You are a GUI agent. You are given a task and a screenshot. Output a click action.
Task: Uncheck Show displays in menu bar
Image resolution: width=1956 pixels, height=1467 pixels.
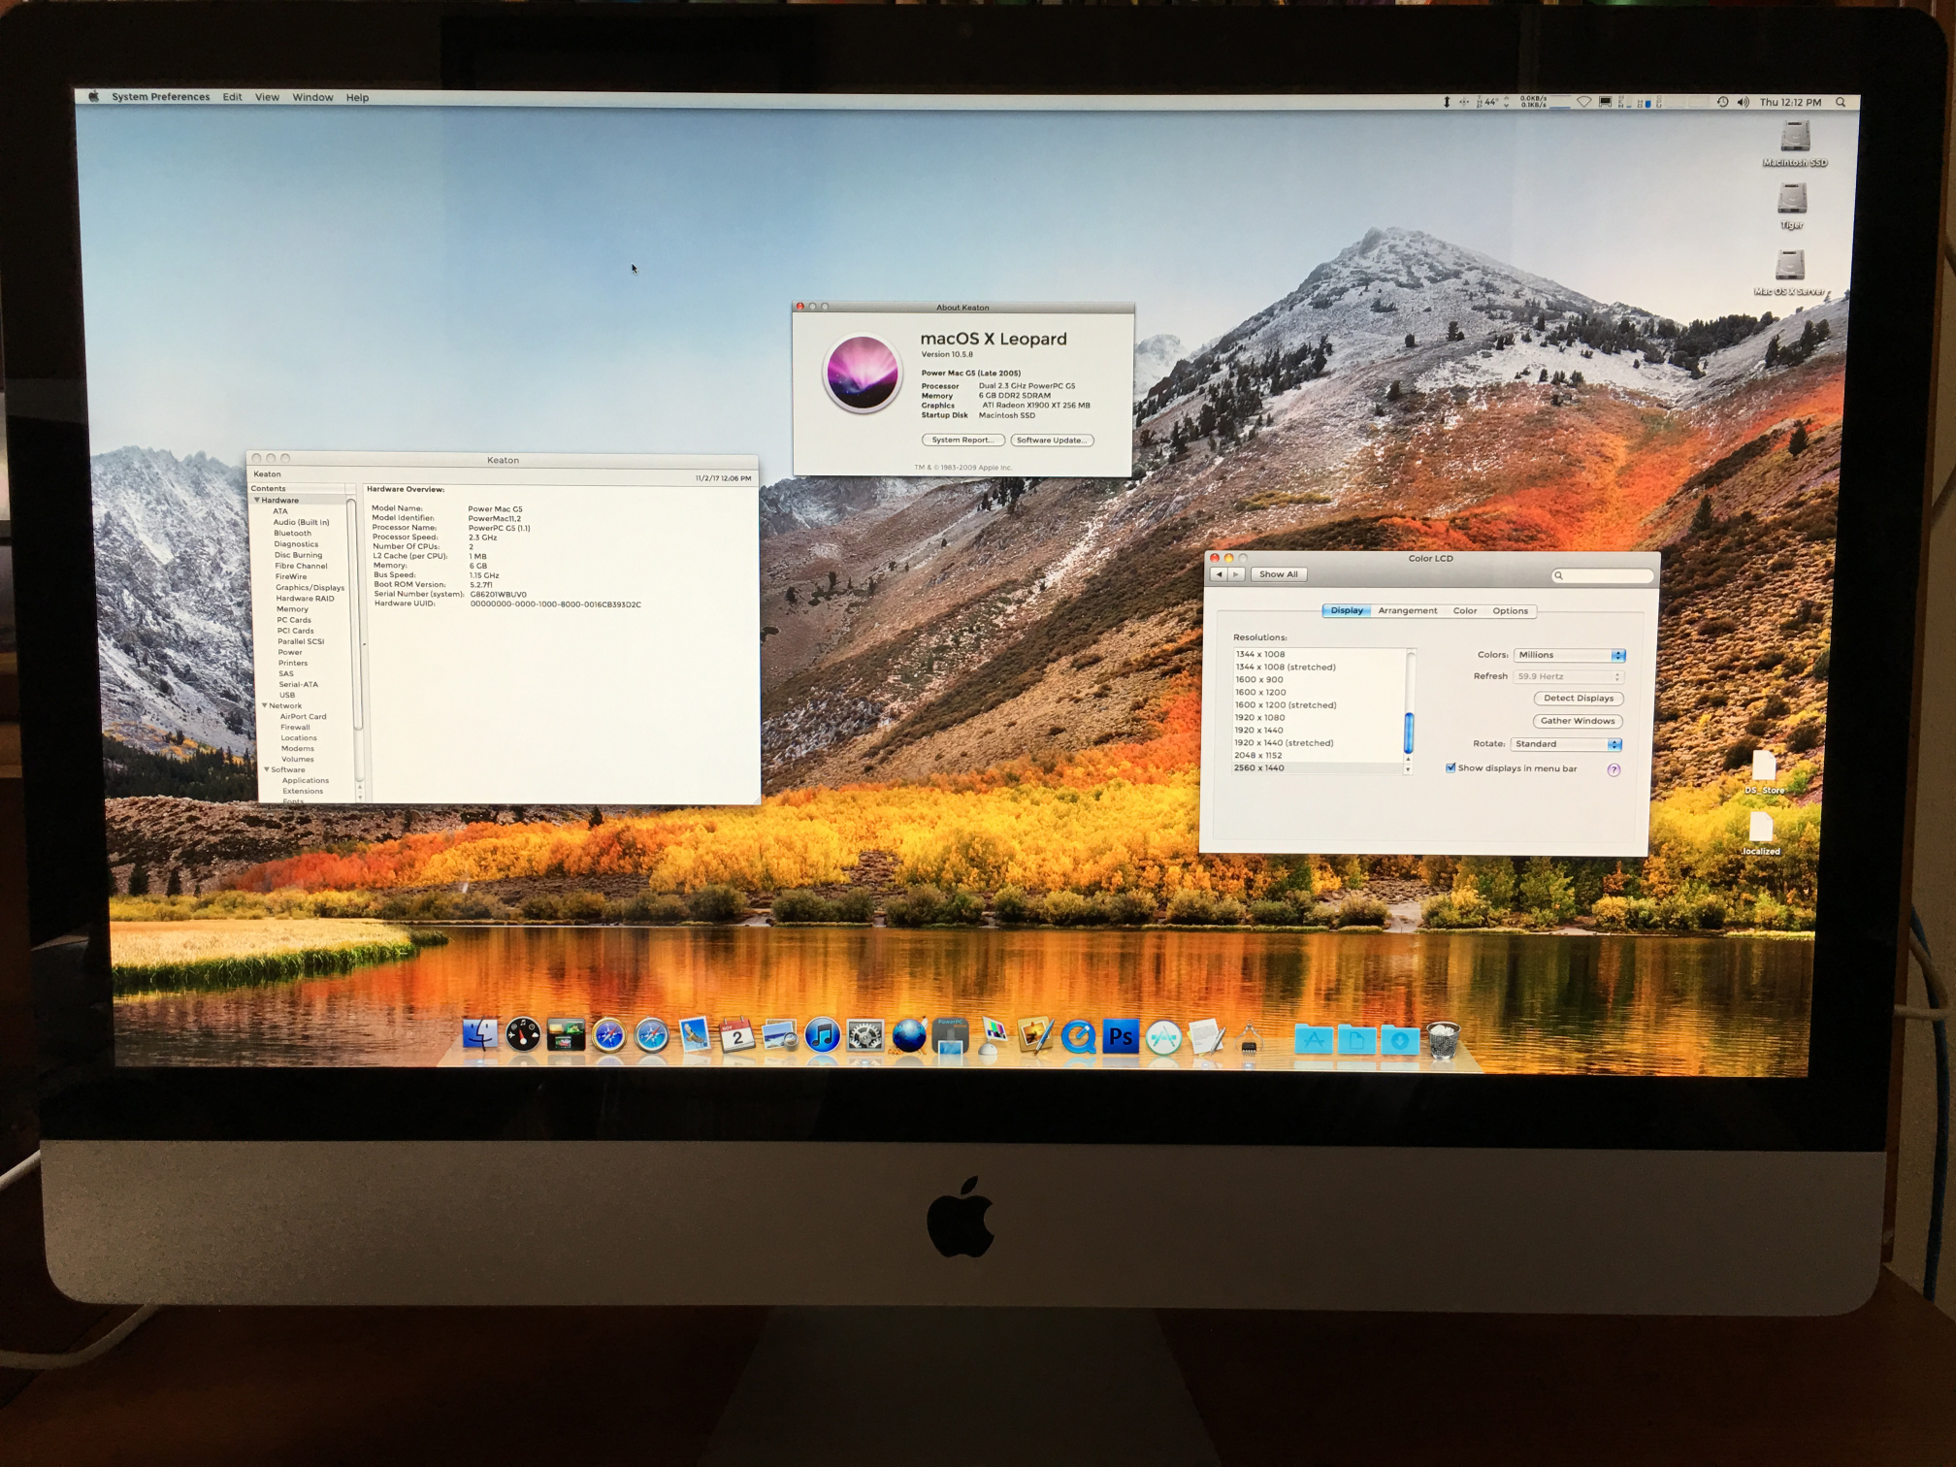coord(1451,768)
